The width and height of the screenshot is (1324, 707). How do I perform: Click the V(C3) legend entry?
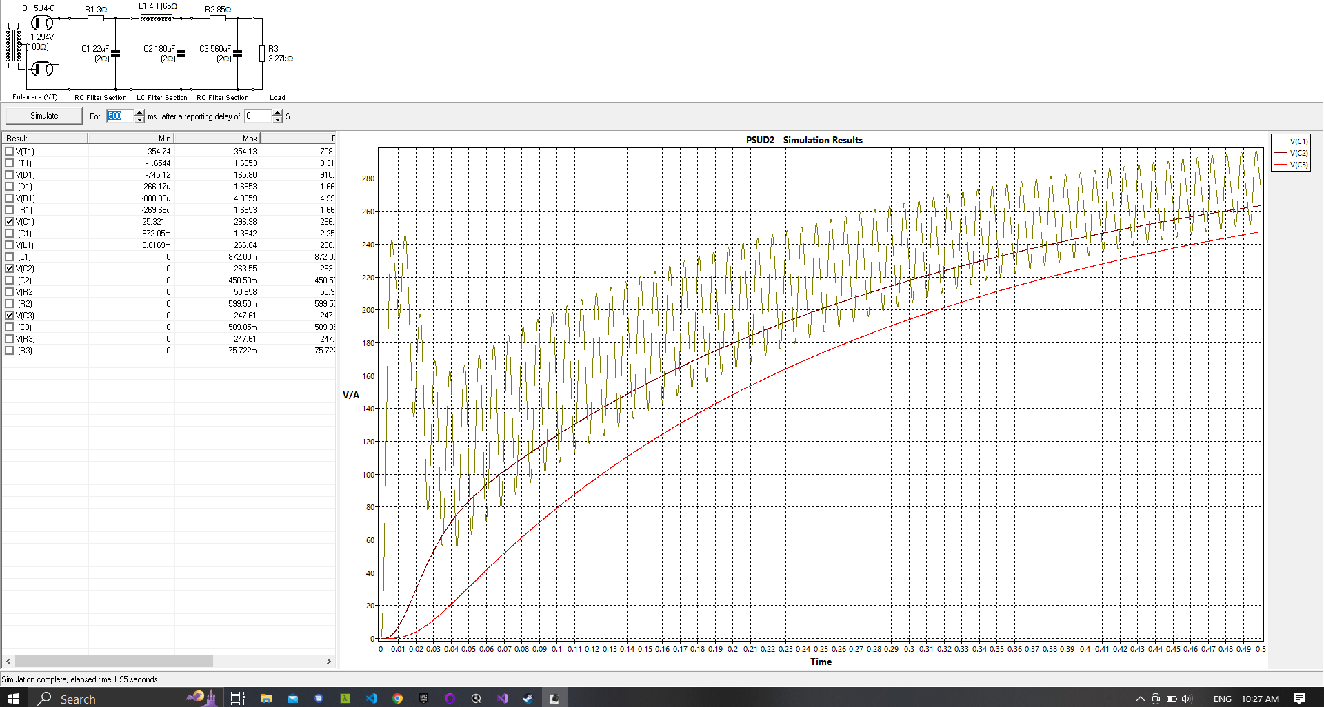pyautogui.click(x=1290, y=165)
